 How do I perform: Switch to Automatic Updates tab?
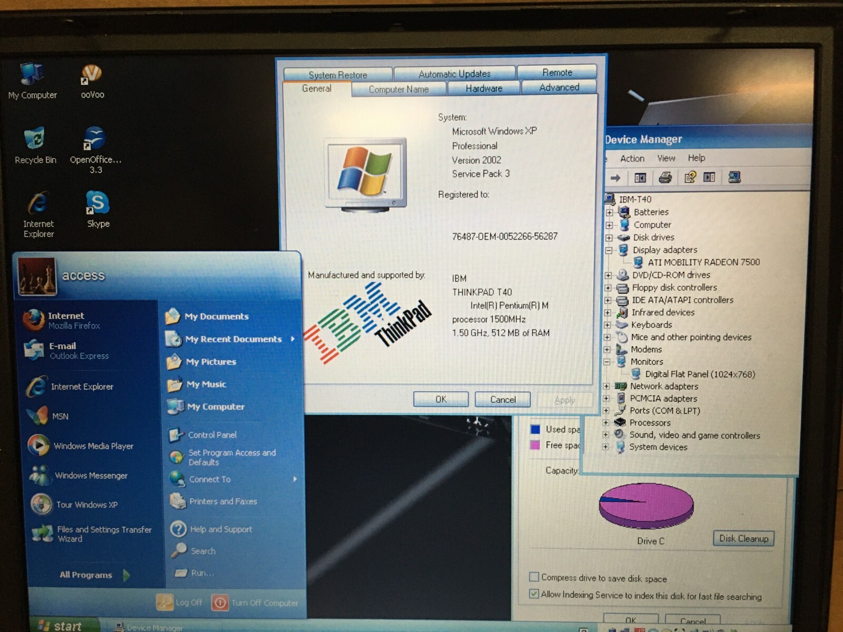454,73
